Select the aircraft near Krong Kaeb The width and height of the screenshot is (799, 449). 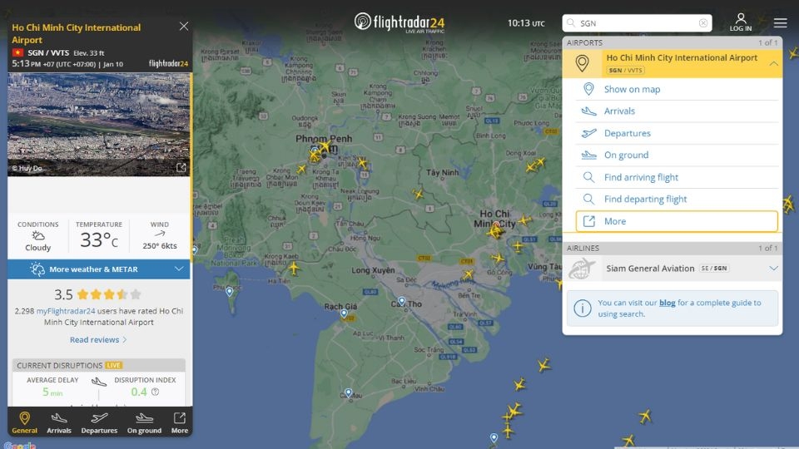[294, 267]
